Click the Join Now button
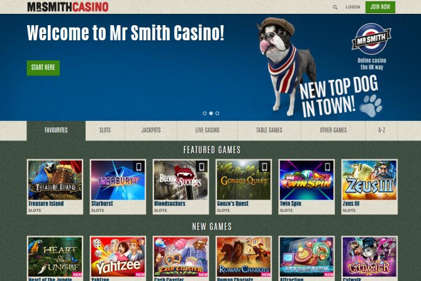 [x=380, y=7]
